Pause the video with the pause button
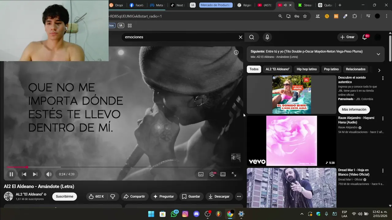Viewport: 392px width, 220px height. click(x=11, y=174)
